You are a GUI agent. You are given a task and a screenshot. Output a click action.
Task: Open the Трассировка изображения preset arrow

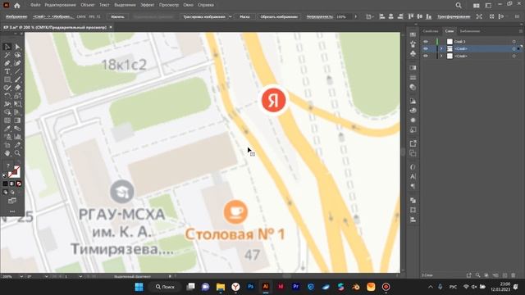[x=230, y=16]
